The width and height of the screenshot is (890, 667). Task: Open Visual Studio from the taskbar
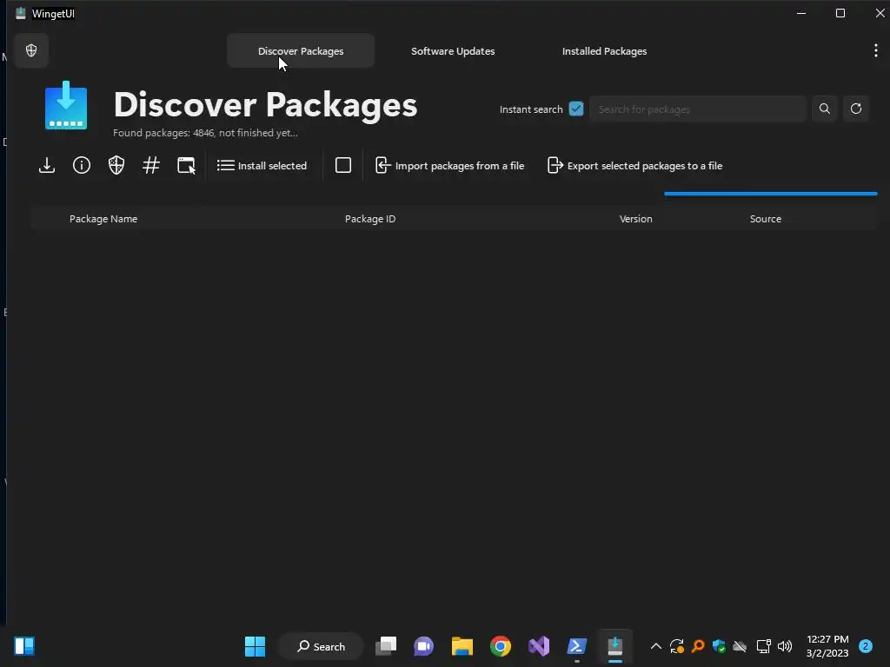pos(539,646)
